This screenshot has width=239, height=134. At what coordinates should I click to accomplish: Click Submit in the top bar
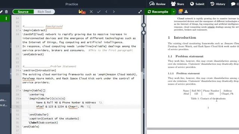click(x=197, y=4)
